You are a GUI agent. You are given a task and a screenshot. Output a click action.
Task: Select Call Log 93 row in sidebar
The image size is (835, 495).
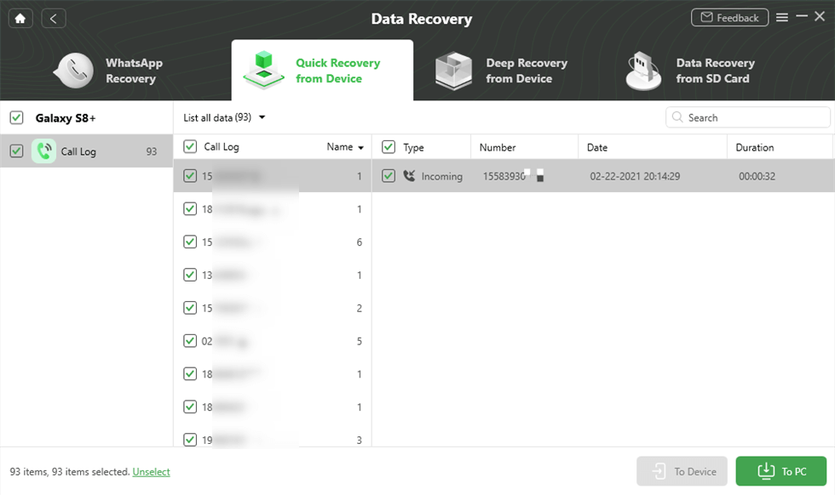[86, 151]
